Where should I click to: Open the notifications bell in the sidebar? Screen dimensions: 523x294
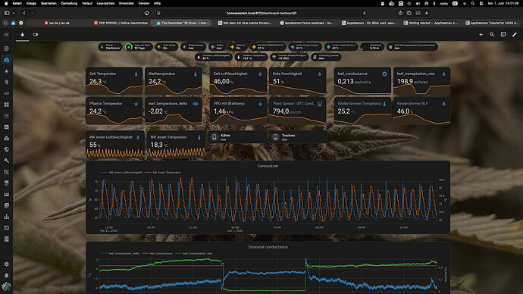(x=6, y=275)
